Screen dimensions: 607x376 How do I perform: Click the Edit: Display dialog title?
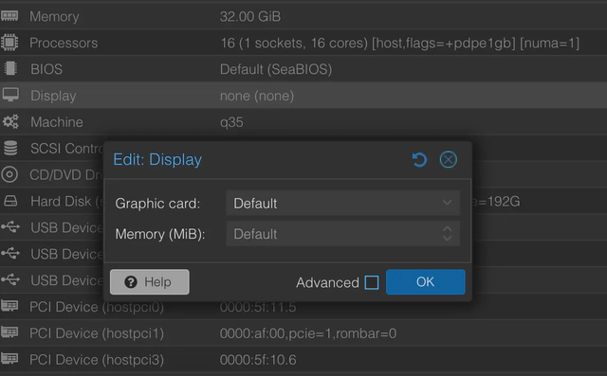157,160
